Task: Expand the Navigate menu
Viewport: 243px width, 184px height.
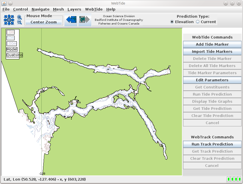Action: click(x=40, y=9)
